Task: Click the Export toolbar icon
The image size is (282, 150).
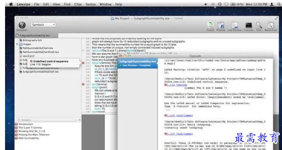Action: point(210,25)
